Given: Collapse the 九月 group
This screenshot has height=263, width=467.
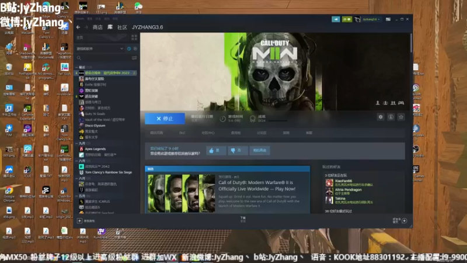Looking at the screenshot, I should (76, 143).
